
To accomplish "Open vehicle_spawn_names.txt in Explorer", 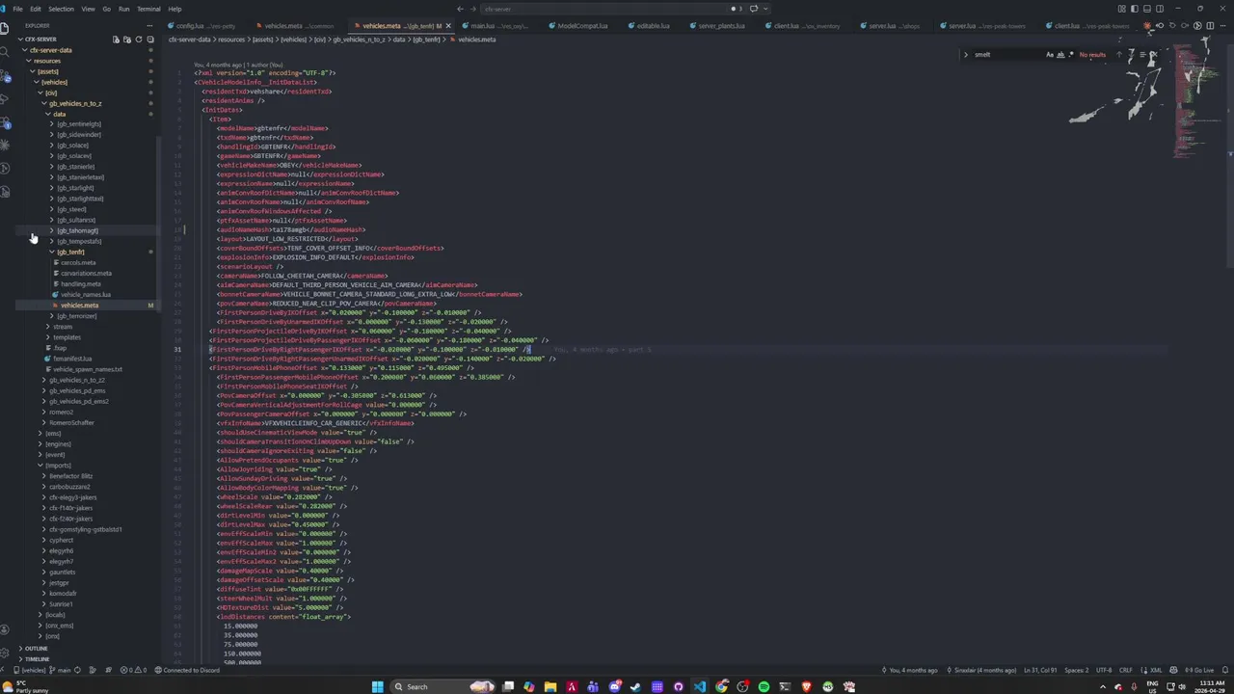I will (x=87, y=369).
